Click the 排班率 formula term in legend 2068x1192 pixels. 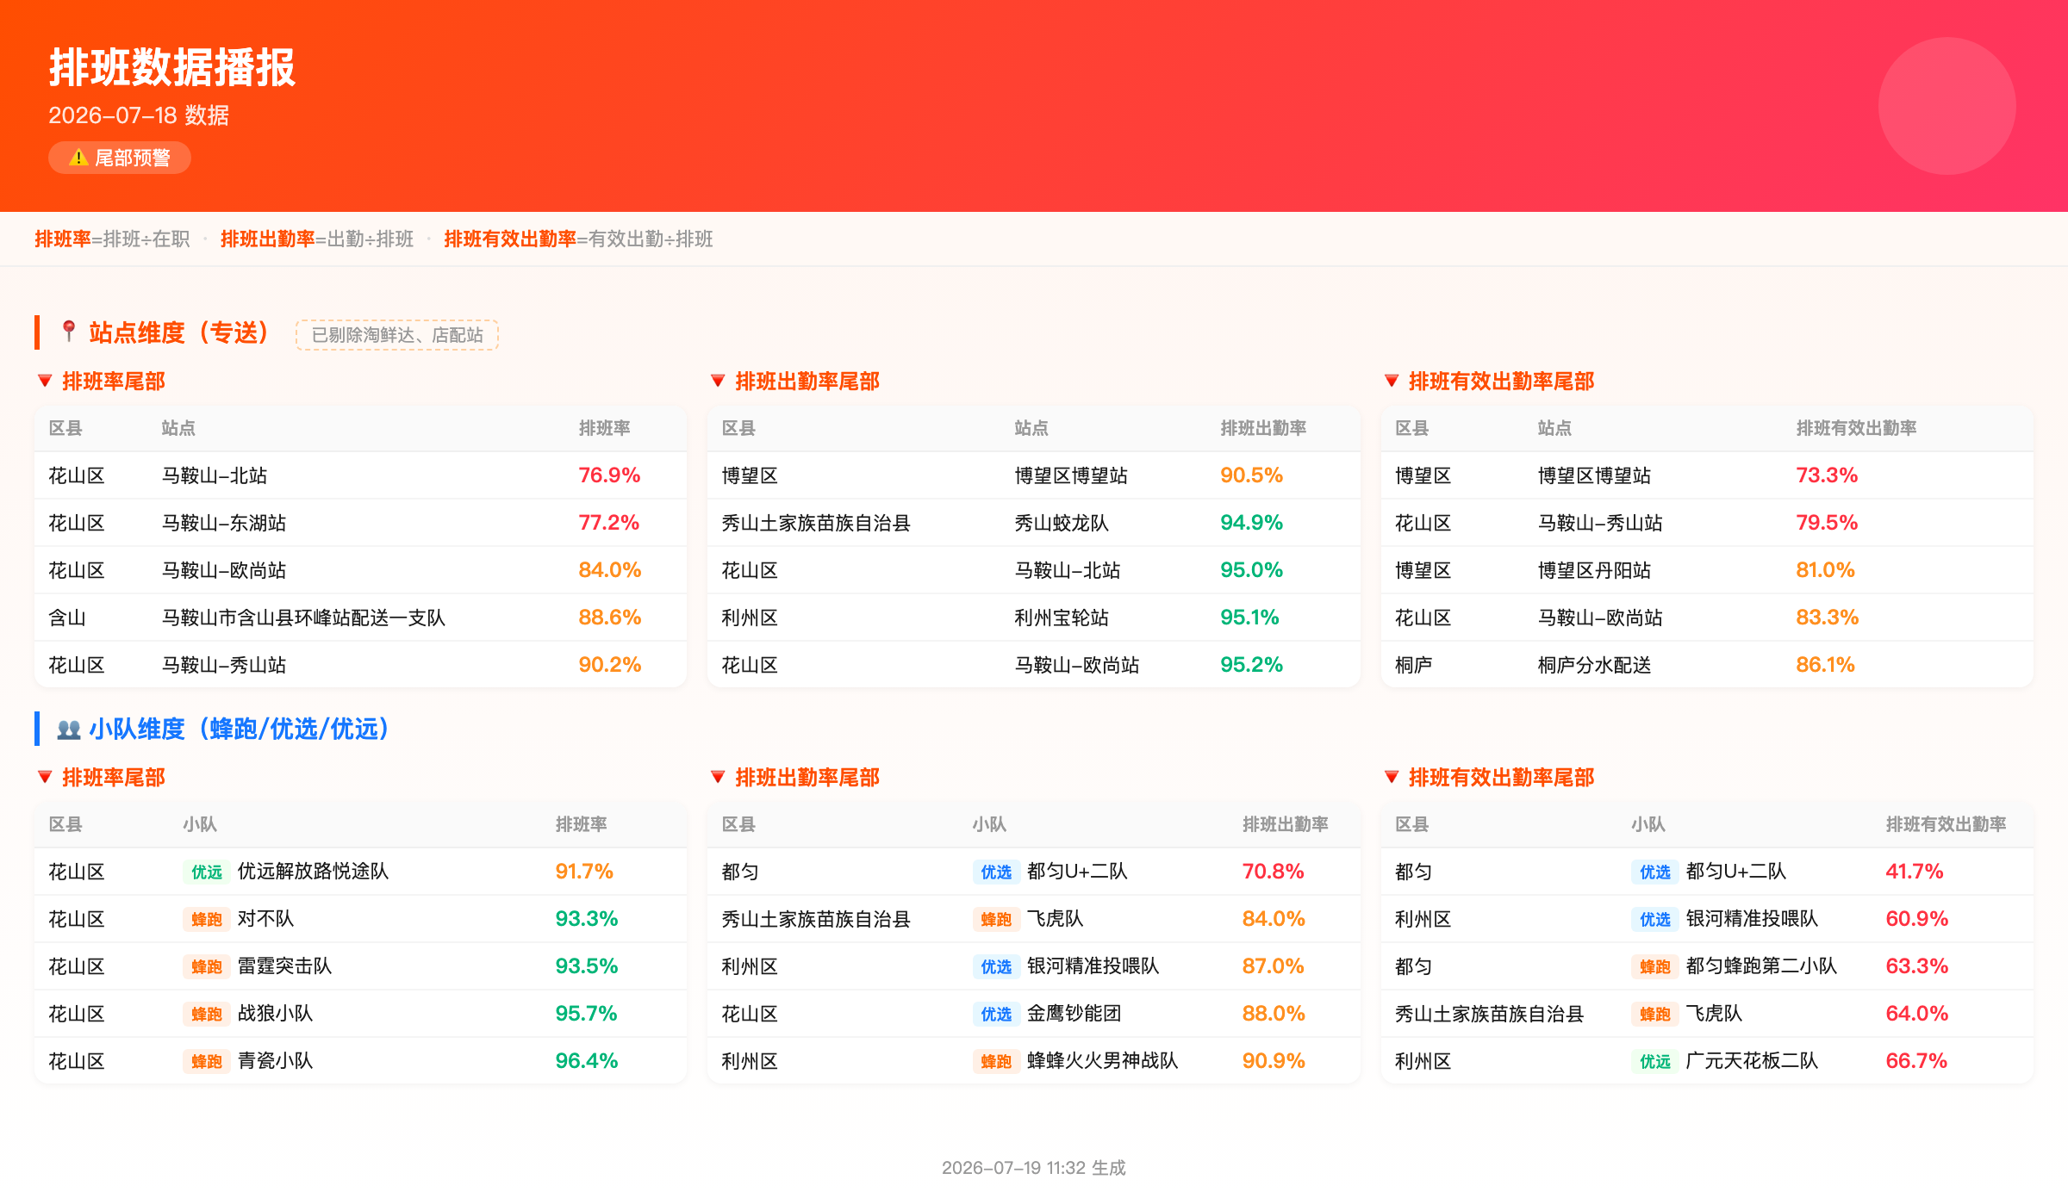(63, 239)
